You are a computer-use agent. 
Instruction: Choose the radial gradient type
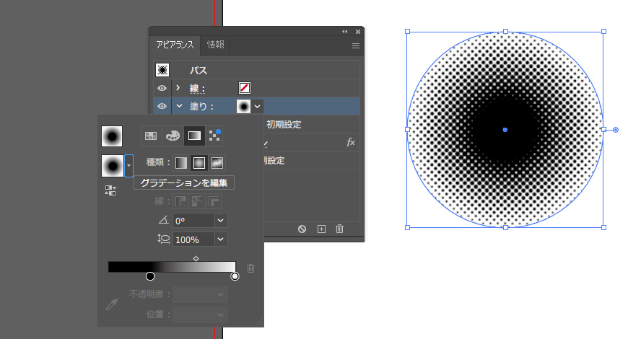199,162
